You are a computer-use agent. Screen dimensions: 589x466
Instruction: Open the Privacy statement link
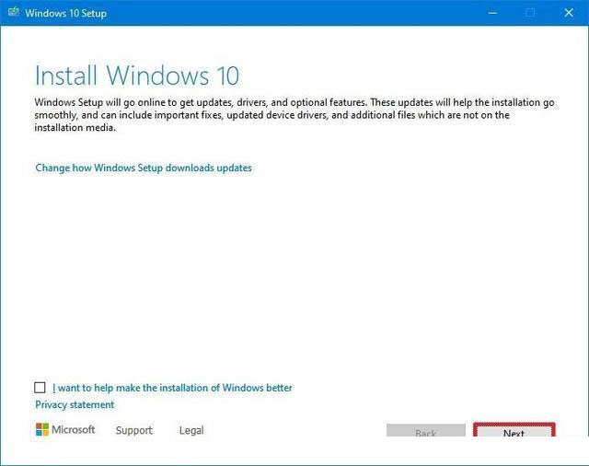(x=75, y=404)
